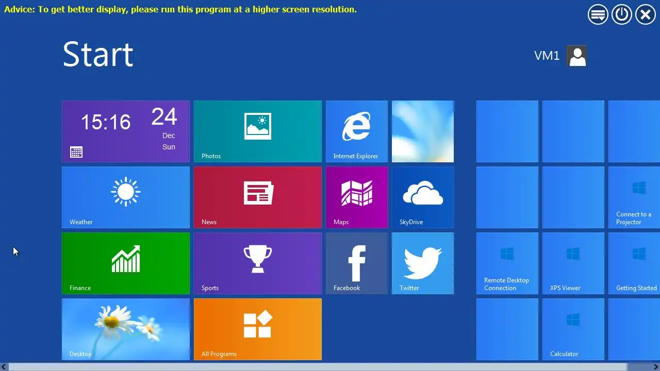Open the Twitter tile

[423, 263]
